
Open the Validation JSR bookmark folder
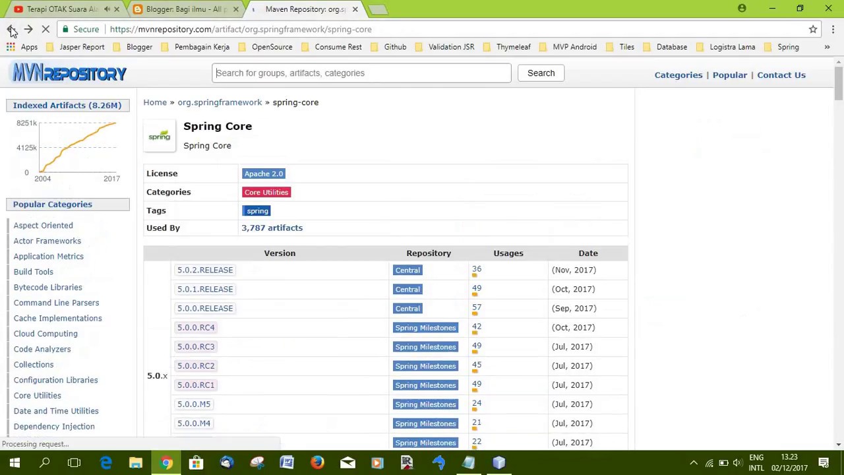click(x=444, y=47)
